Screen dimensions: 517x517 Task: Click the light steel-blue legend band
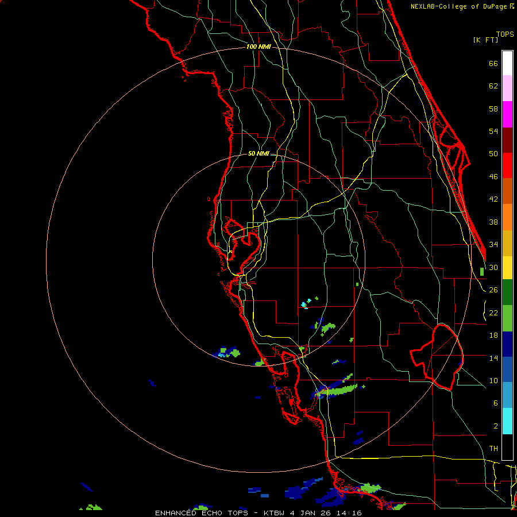[507, 395]
